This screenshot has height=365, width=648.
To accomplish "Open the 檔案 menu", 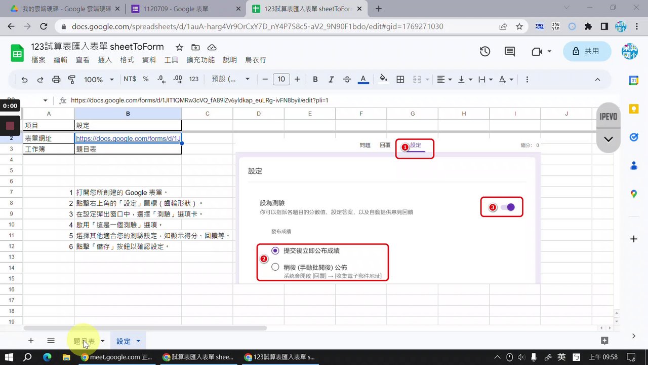I will click(x=38, y=60).
